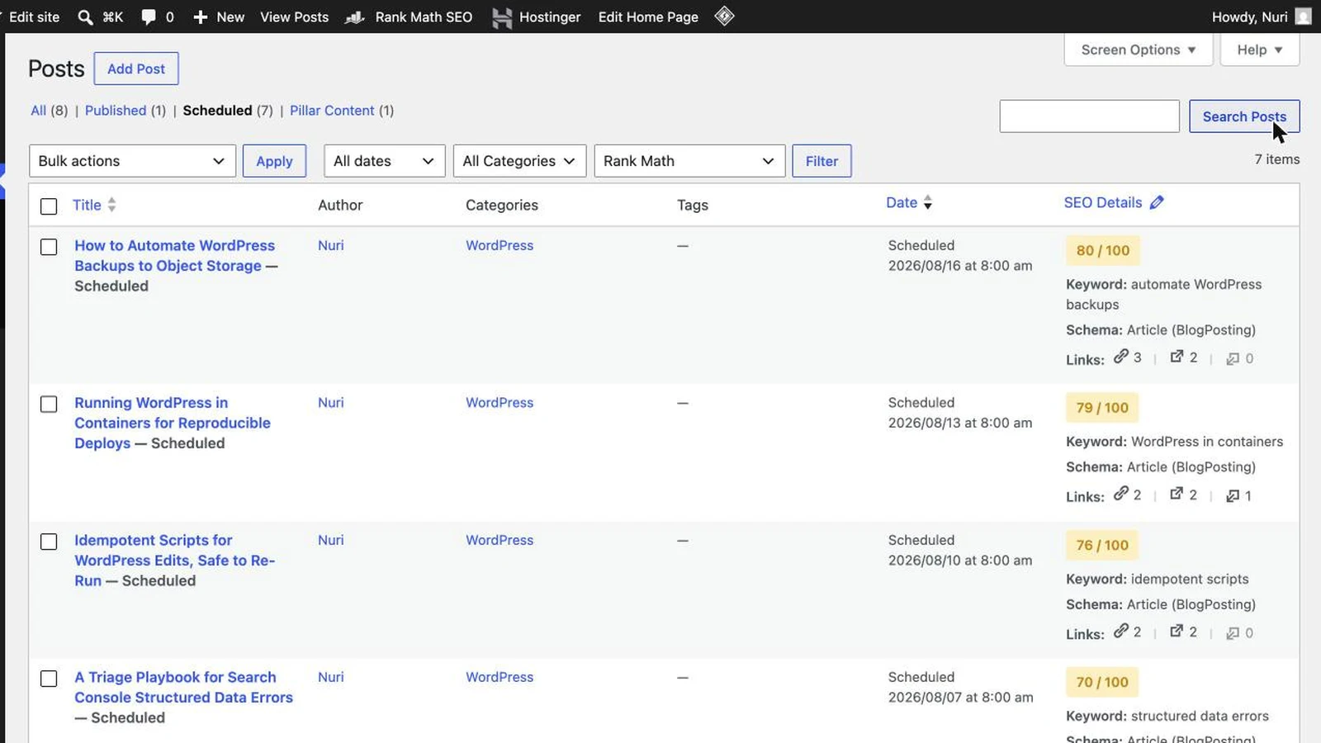Viewport: 1321px width, 743px height.
Task: Click the 76 / 100 SEO score badge
Action: (1102, 545)
